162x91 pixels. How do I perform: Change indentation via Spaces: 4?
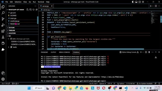tap(103, 84)
